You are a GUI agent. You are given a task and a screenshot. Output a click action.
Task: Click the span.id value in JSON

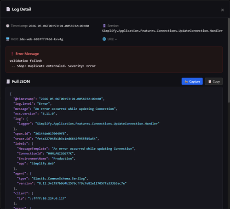(x=50, y=134)
